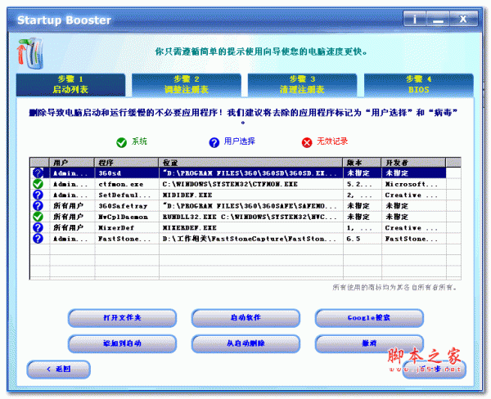
Task: Click the blue question 用户选择 legend icon
Action: click(214, 142)
